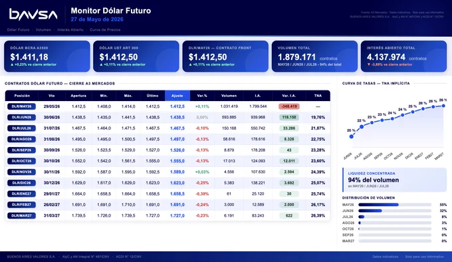Click the Posición column header
This screenshot has height=262, width=452.
tap(22, 96)
